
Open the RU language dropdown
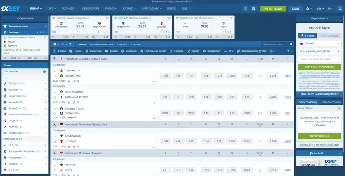coord(330,9)
